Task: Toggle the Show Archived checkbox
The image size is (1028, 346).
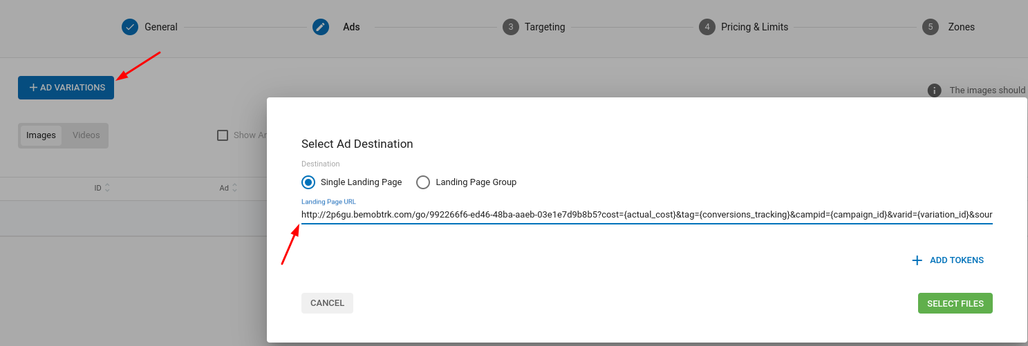Action: [223, 135]
